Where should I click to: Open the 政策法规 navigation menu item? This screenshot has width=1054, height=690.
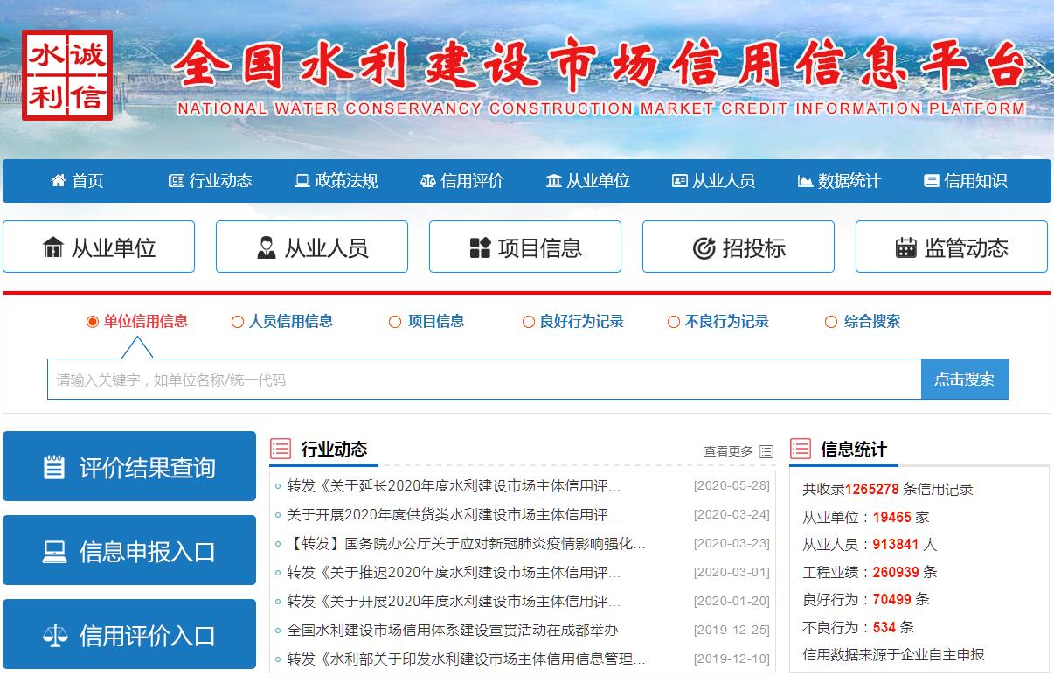click(x=336, y=181)
